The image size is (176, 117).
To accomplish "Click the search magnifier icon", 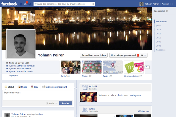I will click(93, 4).
